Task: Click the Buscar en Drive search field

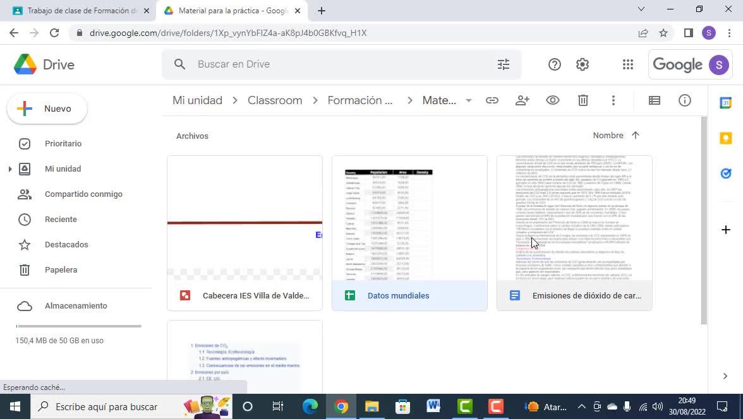Action: (341, 64)
